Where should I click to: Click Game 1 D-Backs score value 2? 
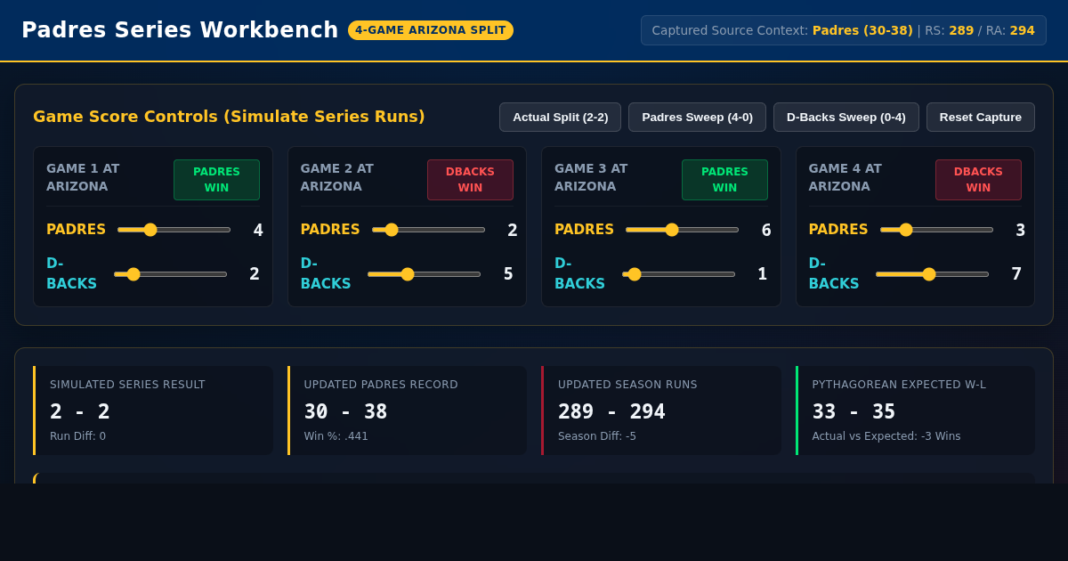click(x=255, y=274)
